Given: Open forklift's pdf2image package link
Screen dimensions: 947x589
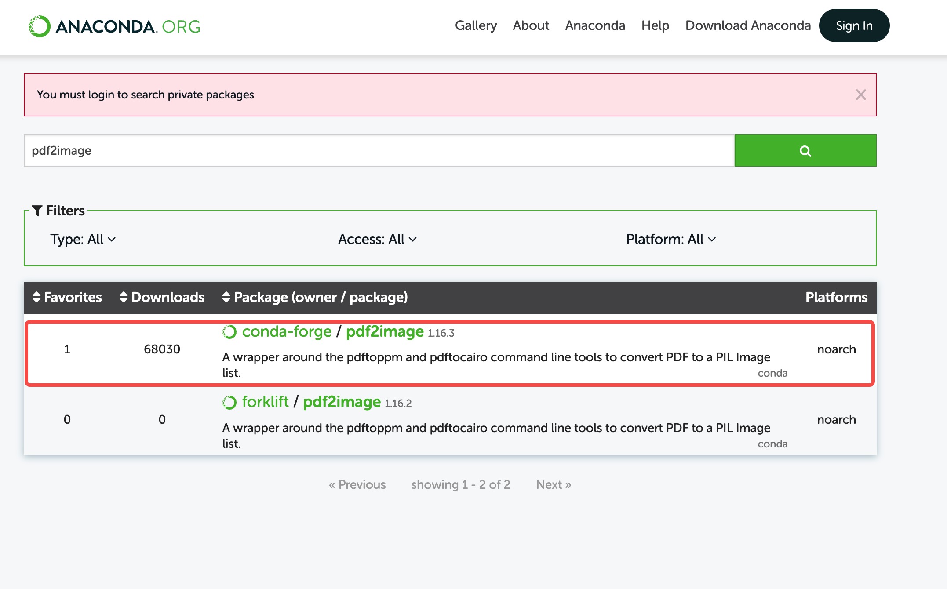Looking at the screenshot, I should click(342, 402).
